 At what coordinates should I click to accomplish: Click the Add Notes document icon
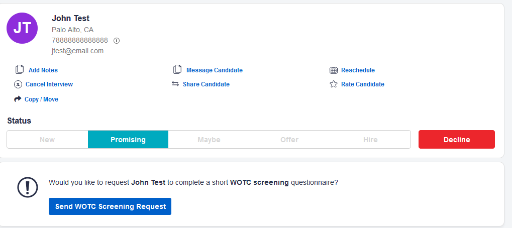tap(20, 70)
